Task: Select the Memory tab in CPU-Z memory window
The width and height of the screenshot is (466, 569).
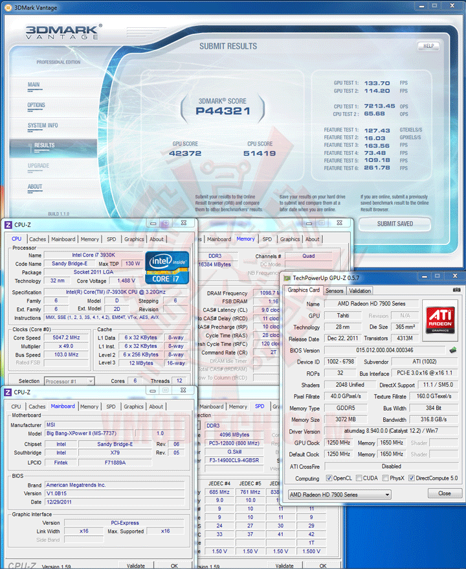Action: [x=246, y=238]
